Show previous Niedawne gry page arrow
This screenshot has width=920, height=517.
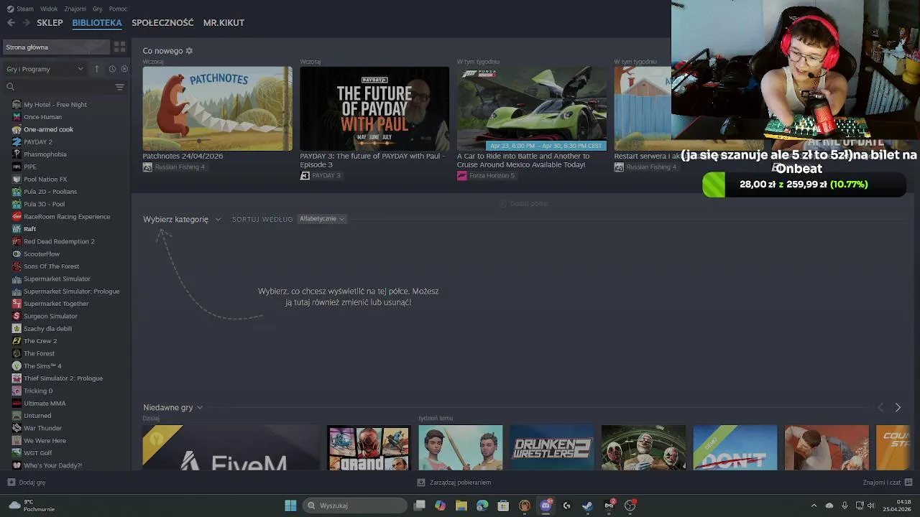tap(880, 407)
